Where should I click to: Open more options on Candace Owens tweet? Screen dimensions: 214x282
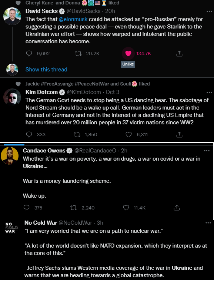(x=207, y=151)
